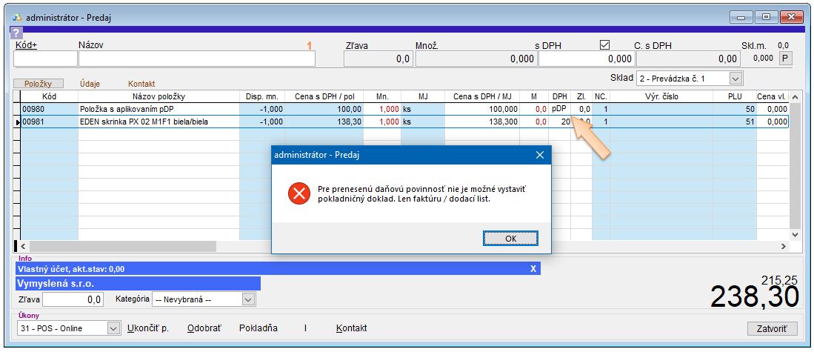Click OK in the error dialog
Viewport: 814px width, 352px height.
(x=510, y=238)
